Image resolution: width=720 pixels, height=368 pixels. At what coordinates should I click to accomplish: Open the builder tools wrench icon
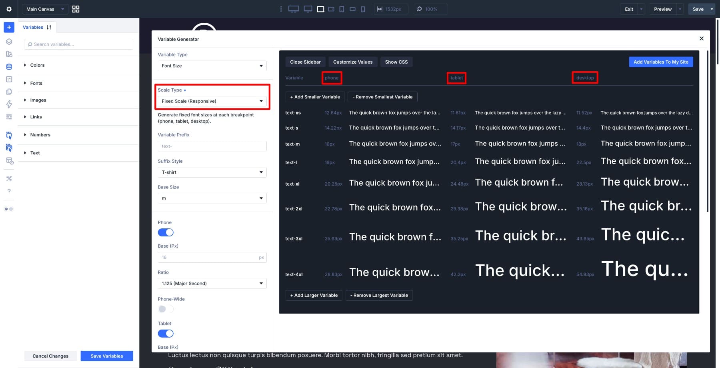click(x=9, y=178)
